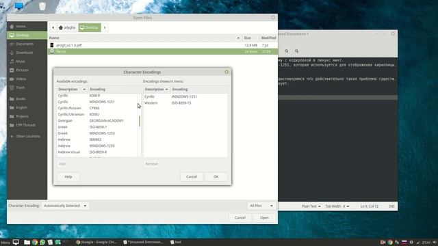Open volume control in system tray
The width and height of the screenshot is (438, 246).
click(435, 243)
